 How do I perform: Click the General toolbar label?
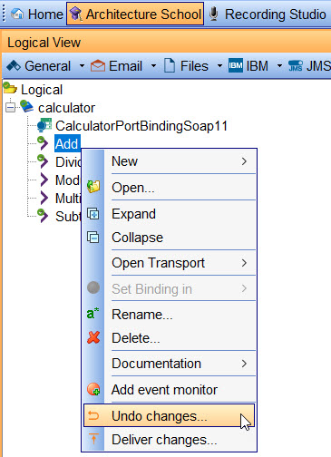coord(47,66)
